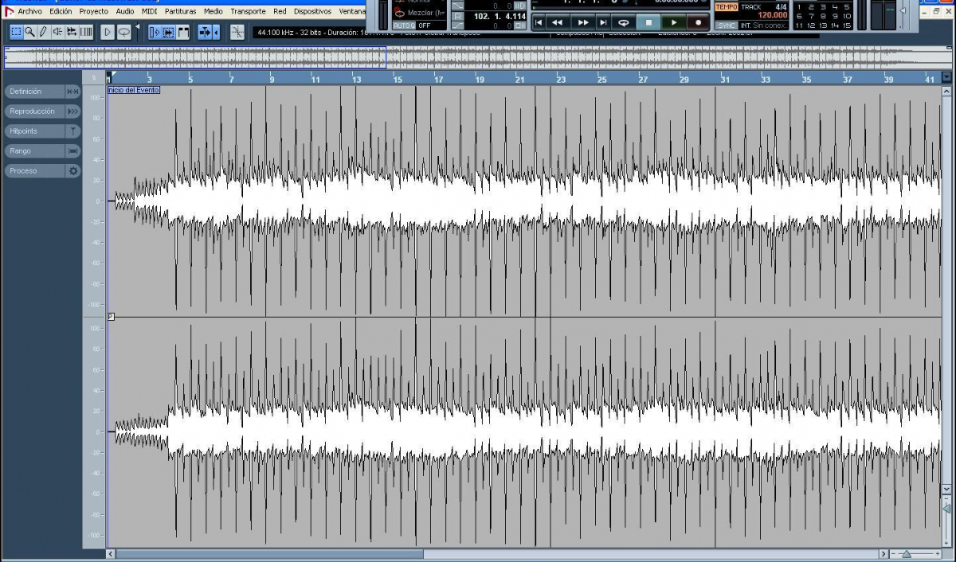Image resolution: width=956 pixels, height=562 pixels.
Task: Toggle the TEMPO track button
Action: click(726, 7)
